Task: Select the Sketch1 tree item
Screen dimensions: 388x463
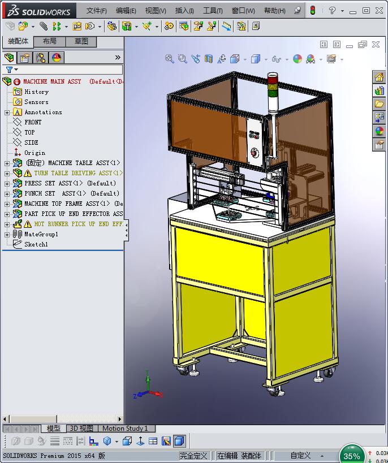Action: click(36, 244)
